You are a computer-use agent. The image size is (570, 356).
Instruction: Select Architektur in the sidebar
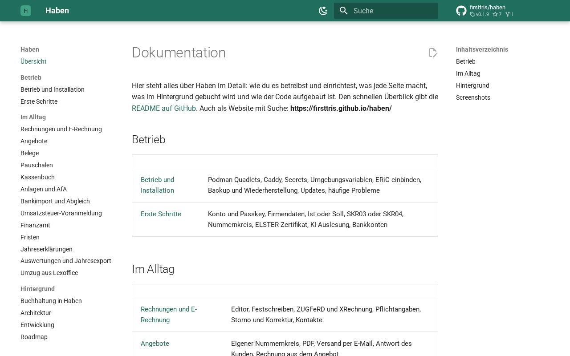[36, 313]
